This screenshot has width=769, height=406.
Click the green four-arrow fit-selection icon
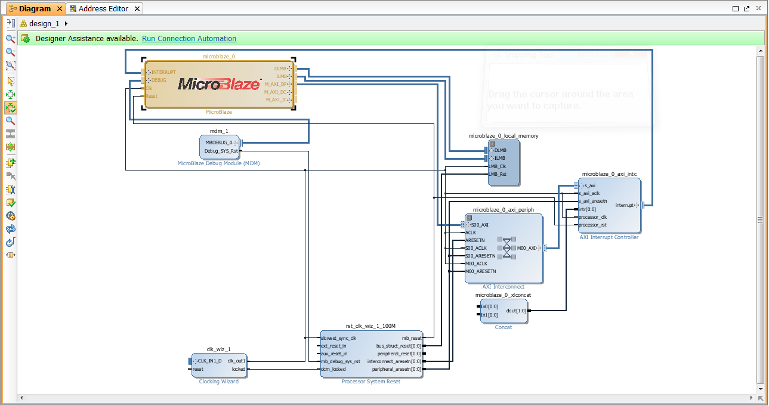[10, 94]
